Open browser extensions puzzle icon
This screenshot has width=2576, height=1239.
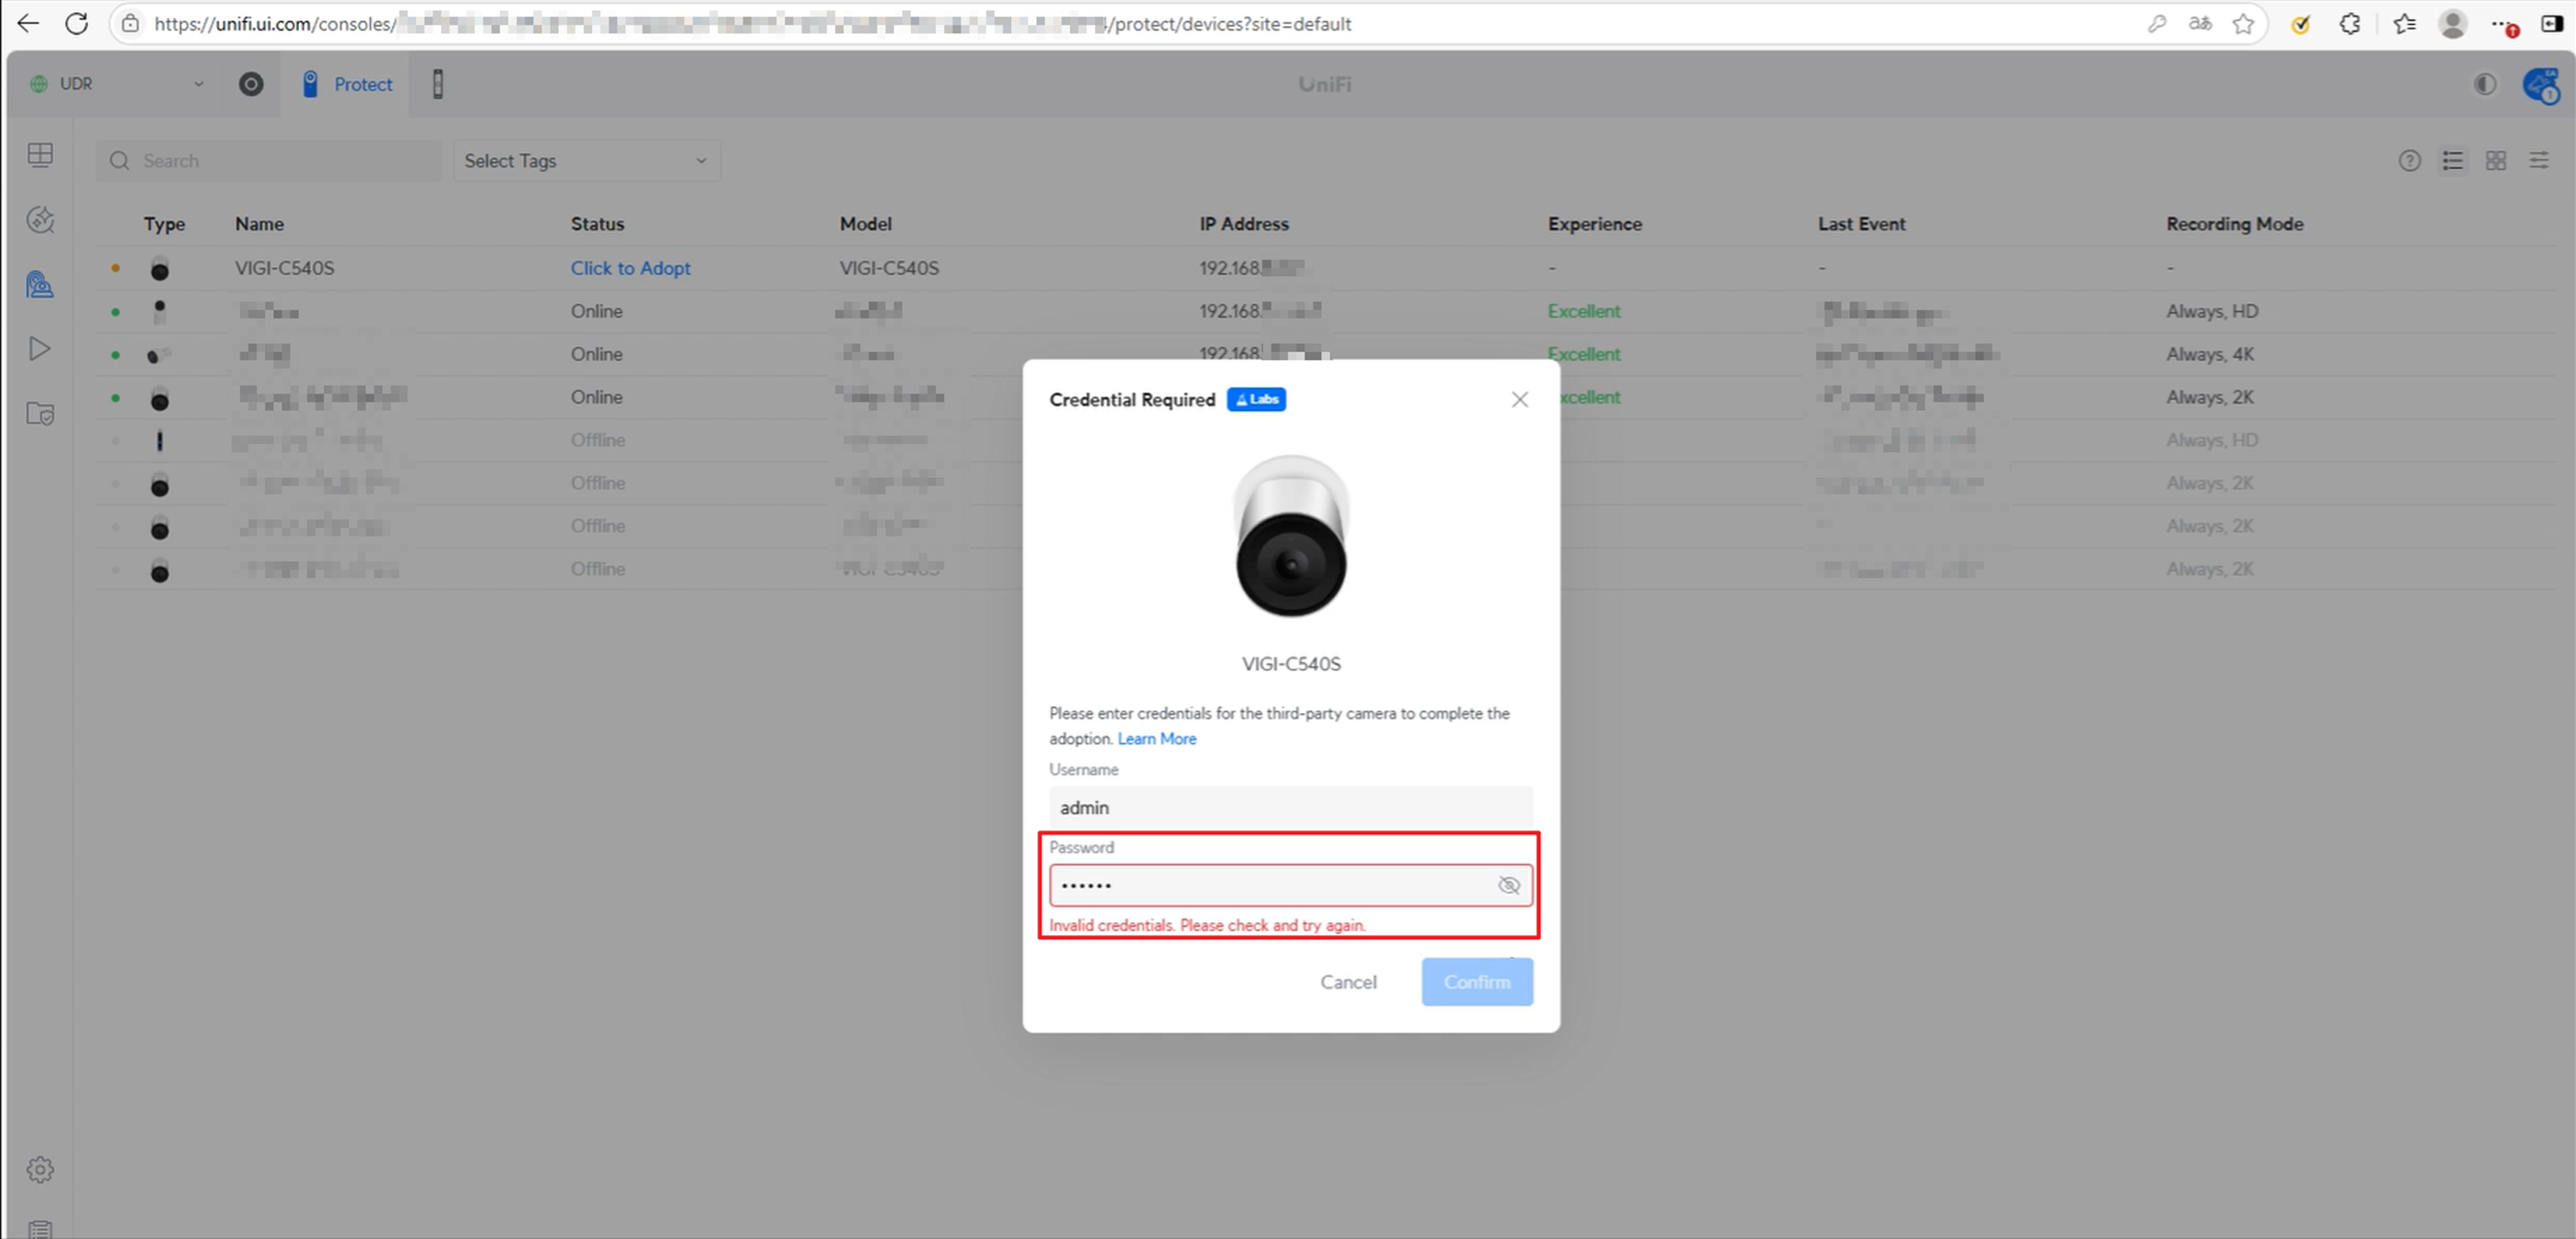click(x=2350, y=23)
